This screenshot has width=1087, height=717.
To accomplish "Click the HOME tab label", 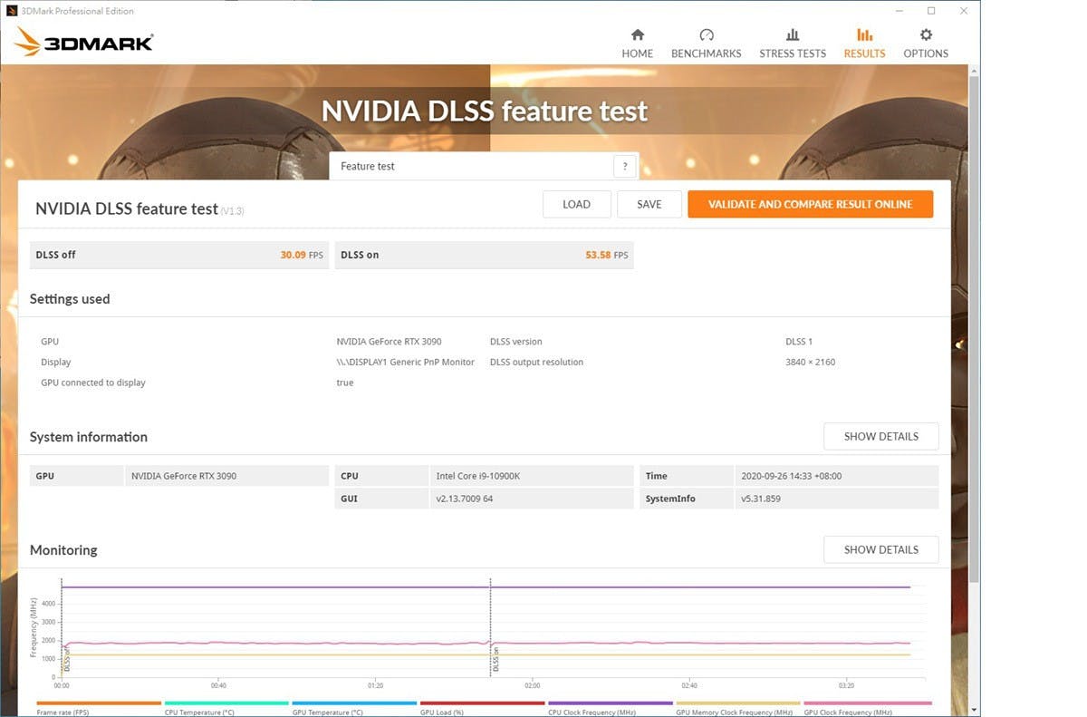I will point(638,53).
